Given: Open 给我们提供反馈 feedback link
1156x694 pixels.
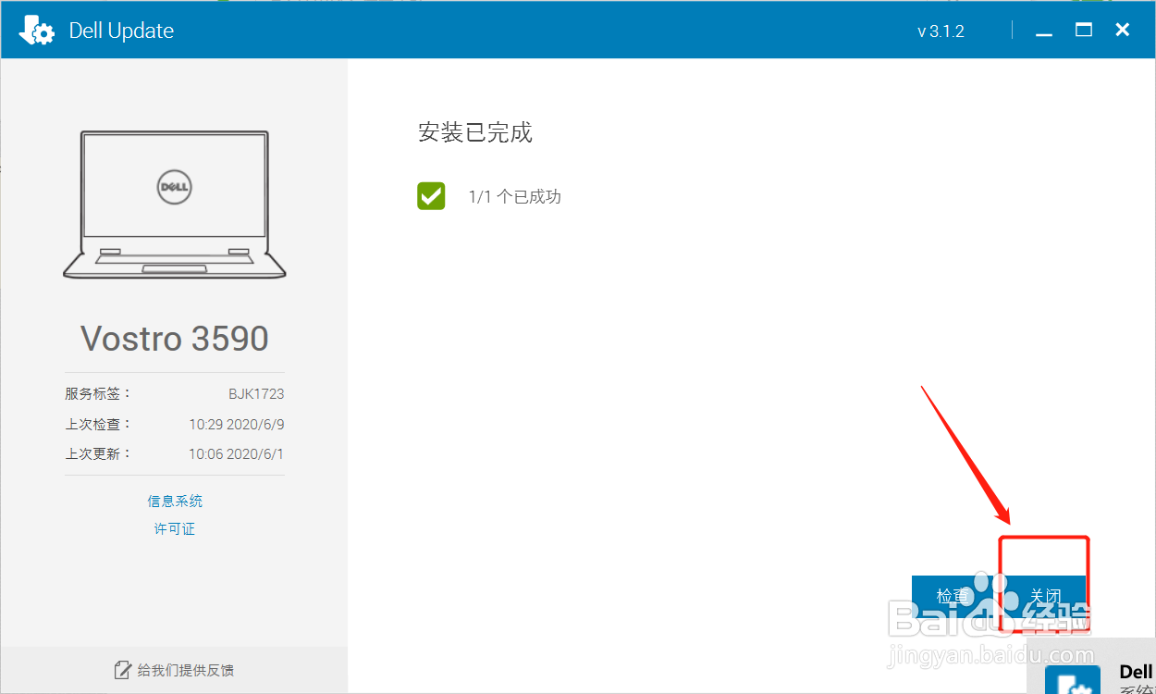Looking at the screenshot, I should 185,670.
